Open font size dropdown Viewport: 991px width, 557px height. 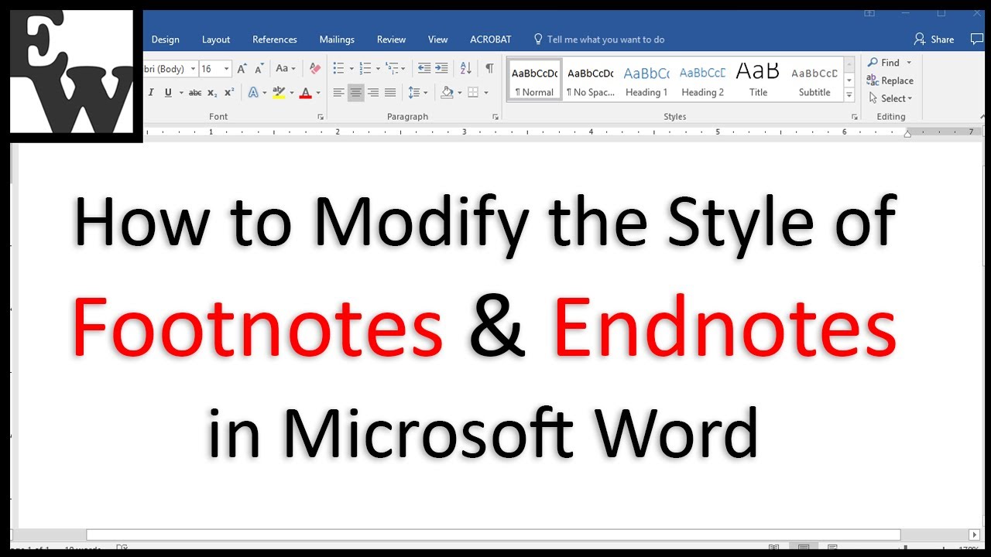tap(226, 69)
